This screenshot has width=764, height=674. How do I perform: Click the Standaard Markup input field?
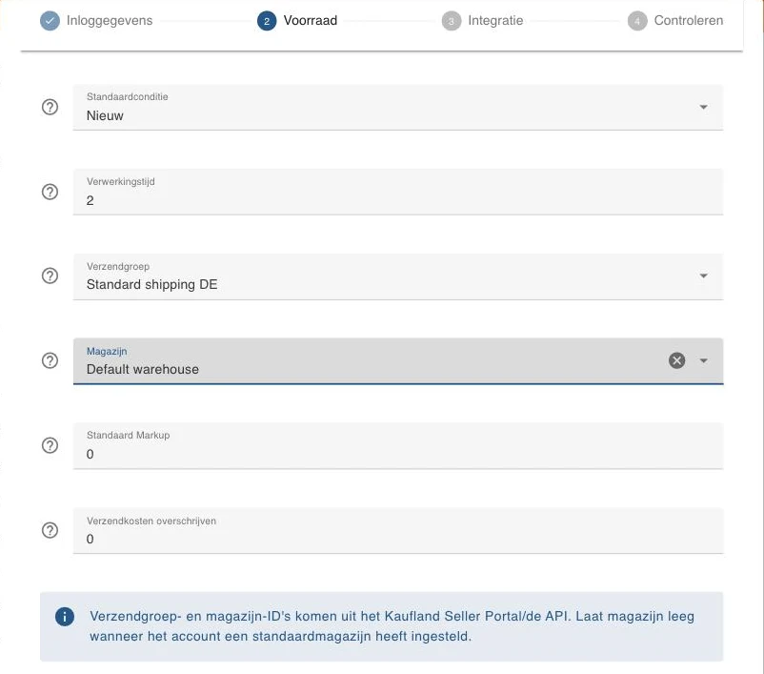pos(398,445)
